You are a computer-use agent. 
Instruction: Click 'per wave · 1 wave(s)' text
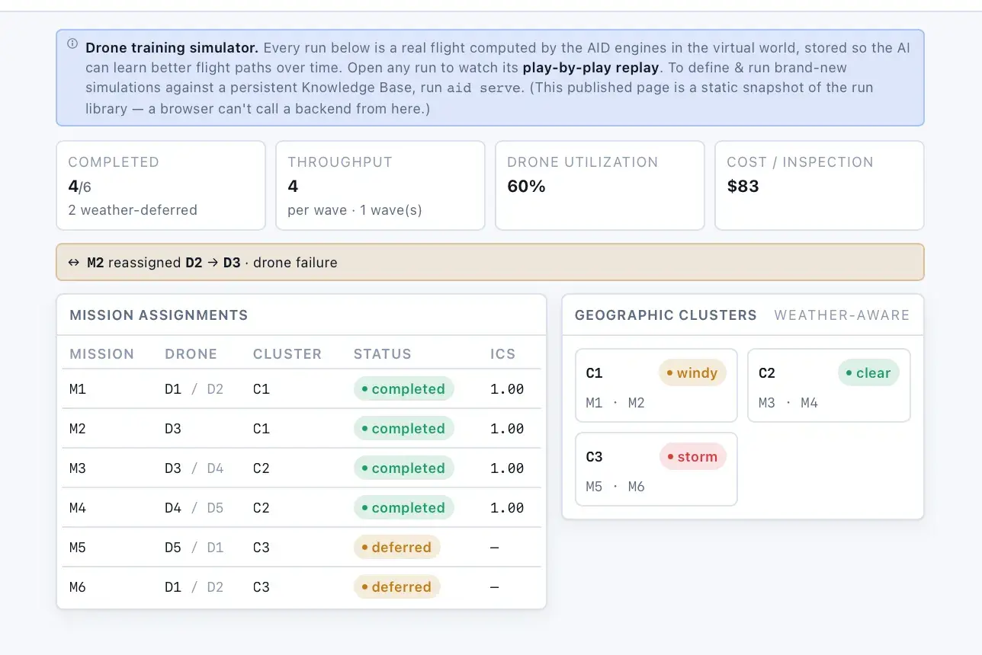pyautogui.click(x=355, y=210)
